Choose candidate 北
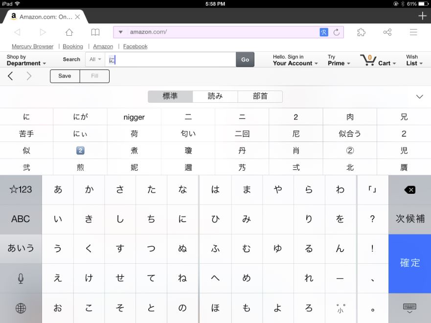The height and width of the screenshot is (323, 431). (350, 167)
